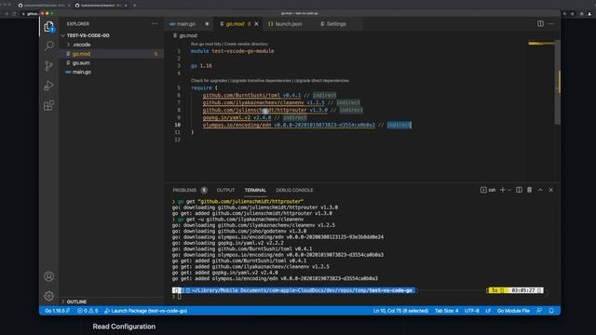Add a new terminal with plus icon
The image size is (596, 335).
coord(503,190)
